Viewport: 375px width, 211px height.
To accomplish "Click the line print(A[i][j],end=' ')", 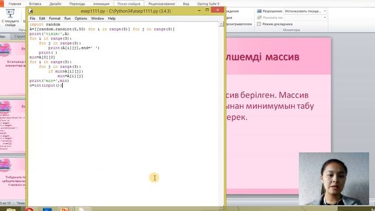I will [74, 48].
